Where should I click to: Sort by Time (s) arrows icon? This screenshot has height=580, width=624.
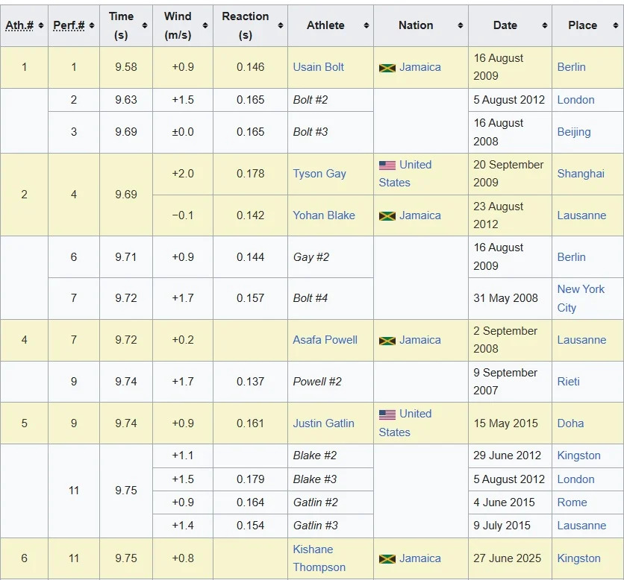(x=145, y=25)
